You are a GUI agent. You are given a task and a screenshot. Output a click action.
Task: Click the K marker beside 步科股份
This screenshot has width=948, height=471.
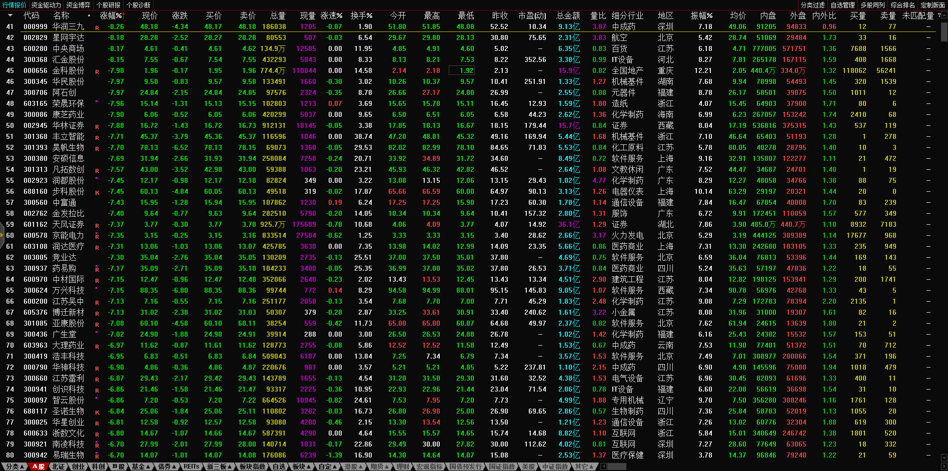tap(97, 192)
